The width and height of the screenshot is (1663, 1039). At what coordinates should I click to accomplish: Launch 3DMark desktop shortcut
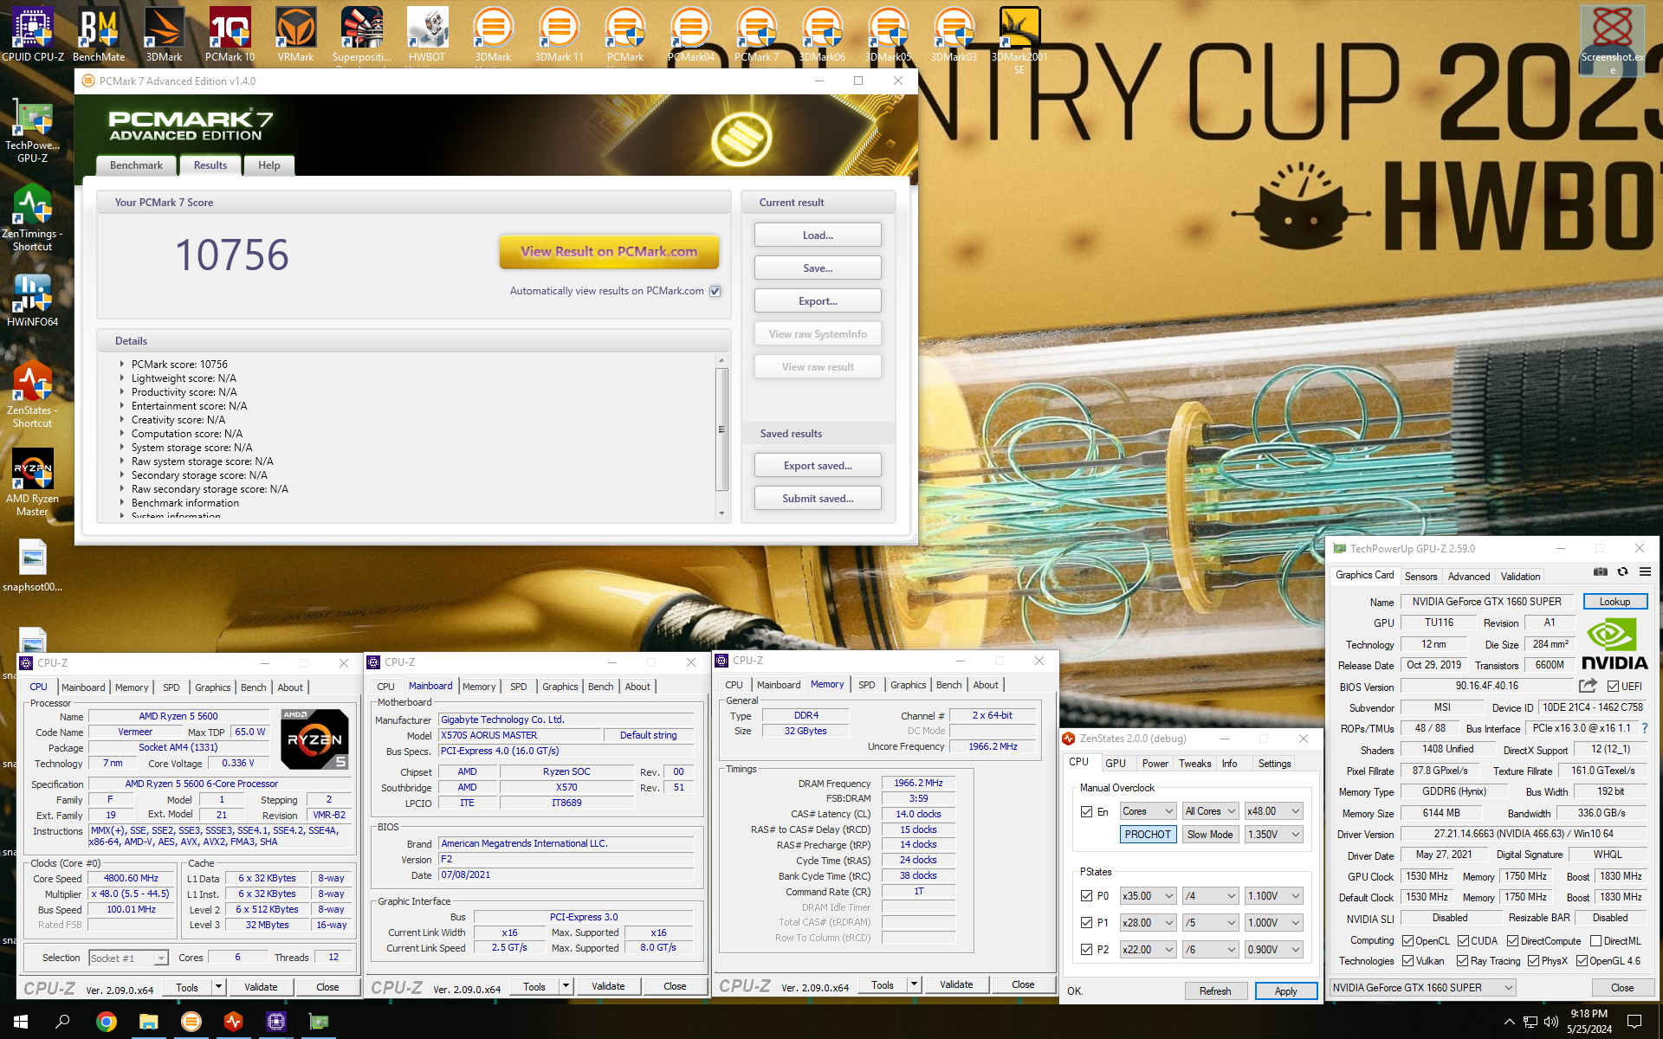click(x=164, y=35)
